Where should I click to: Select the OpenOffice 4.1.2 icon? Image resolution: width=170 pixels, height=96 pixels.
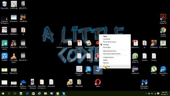[163, 71]
